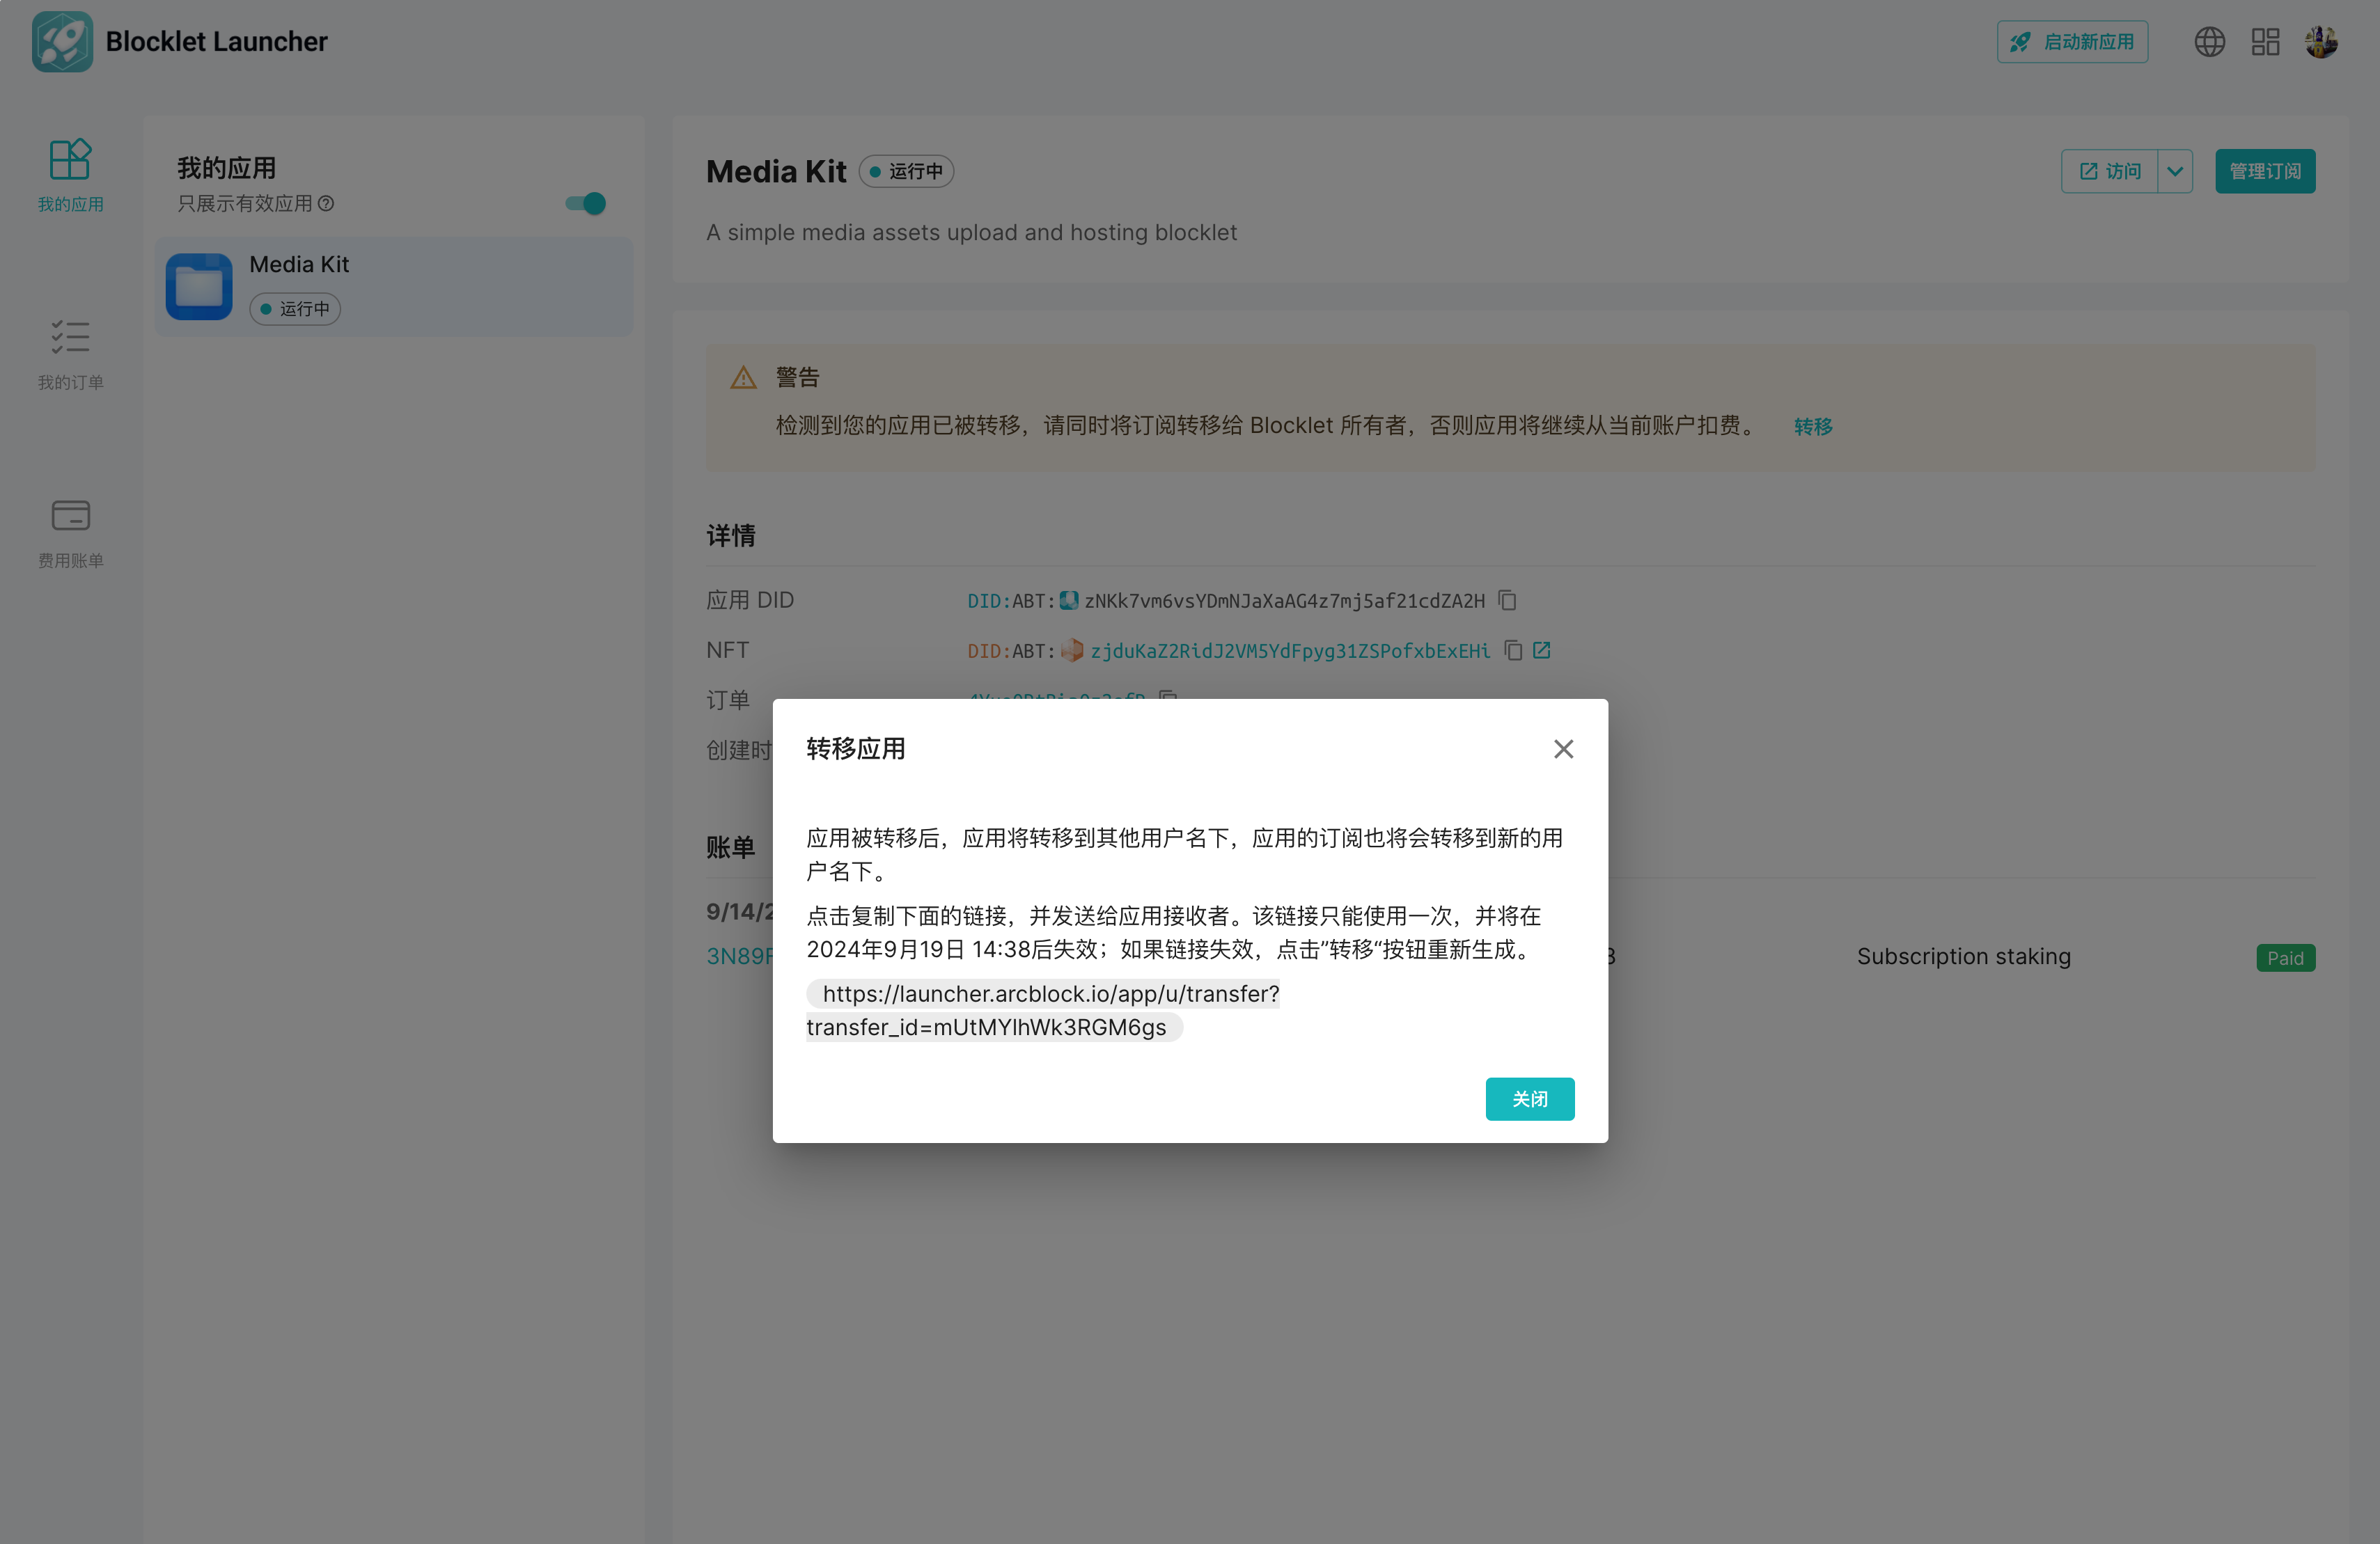Open NFT address in external link

(1542, 650)
